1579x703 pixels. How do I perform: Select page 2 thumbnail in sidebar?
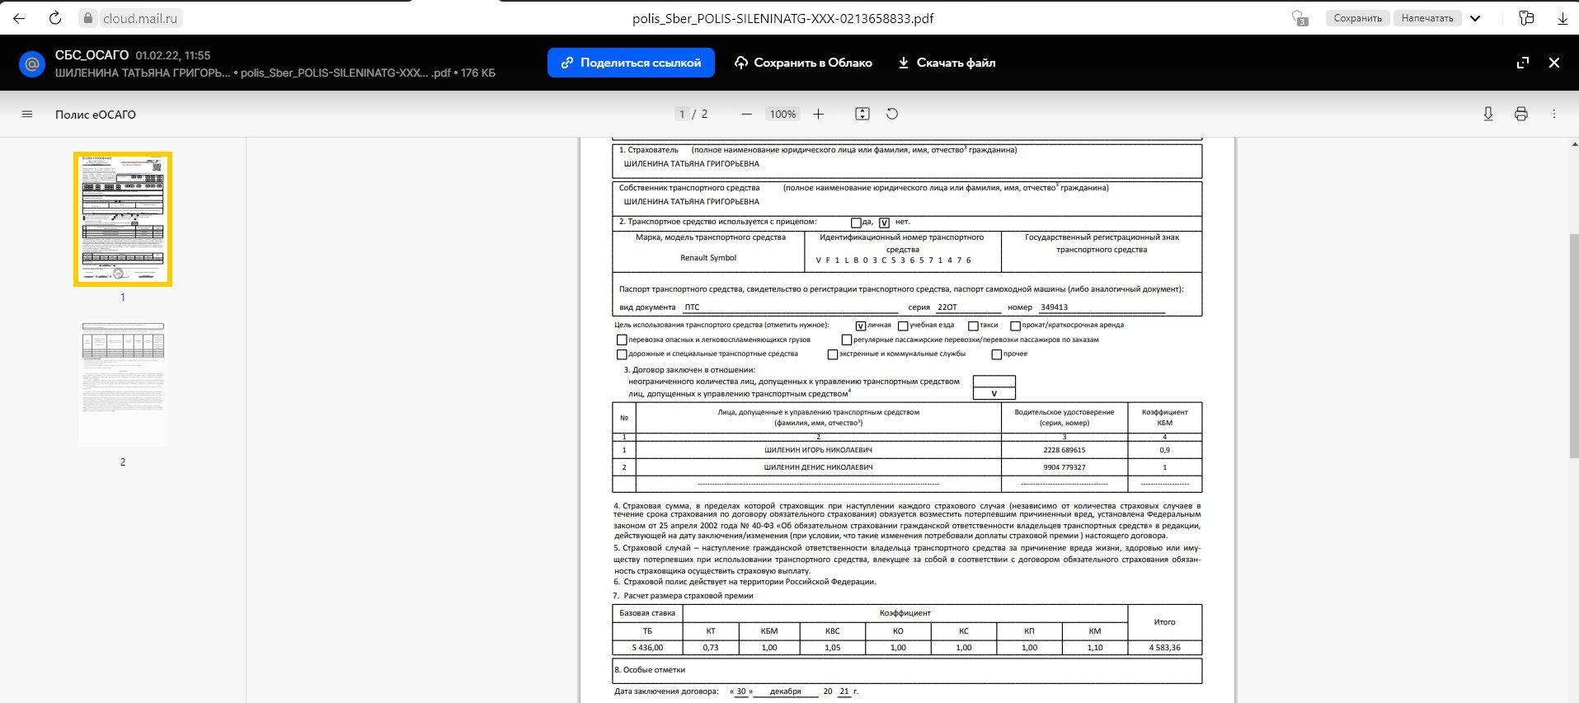click(x=123, y=384)
